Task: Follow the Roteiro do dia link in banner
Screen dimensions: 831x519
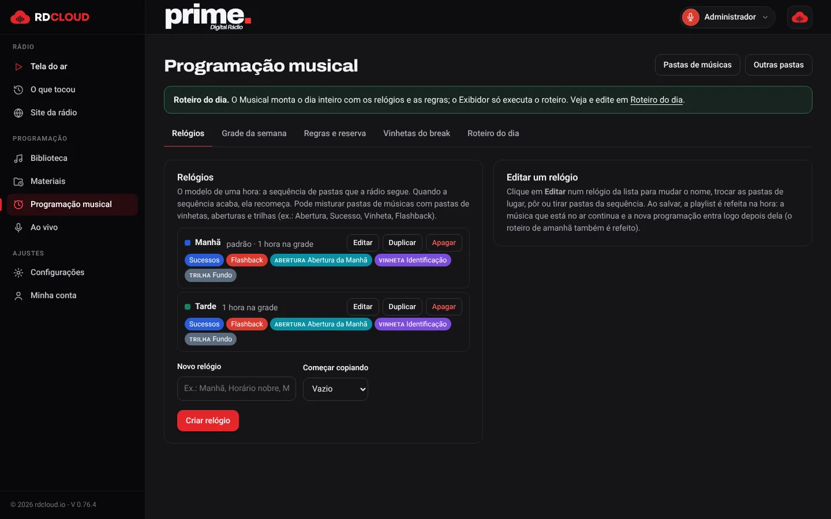Action: (657, 100)
